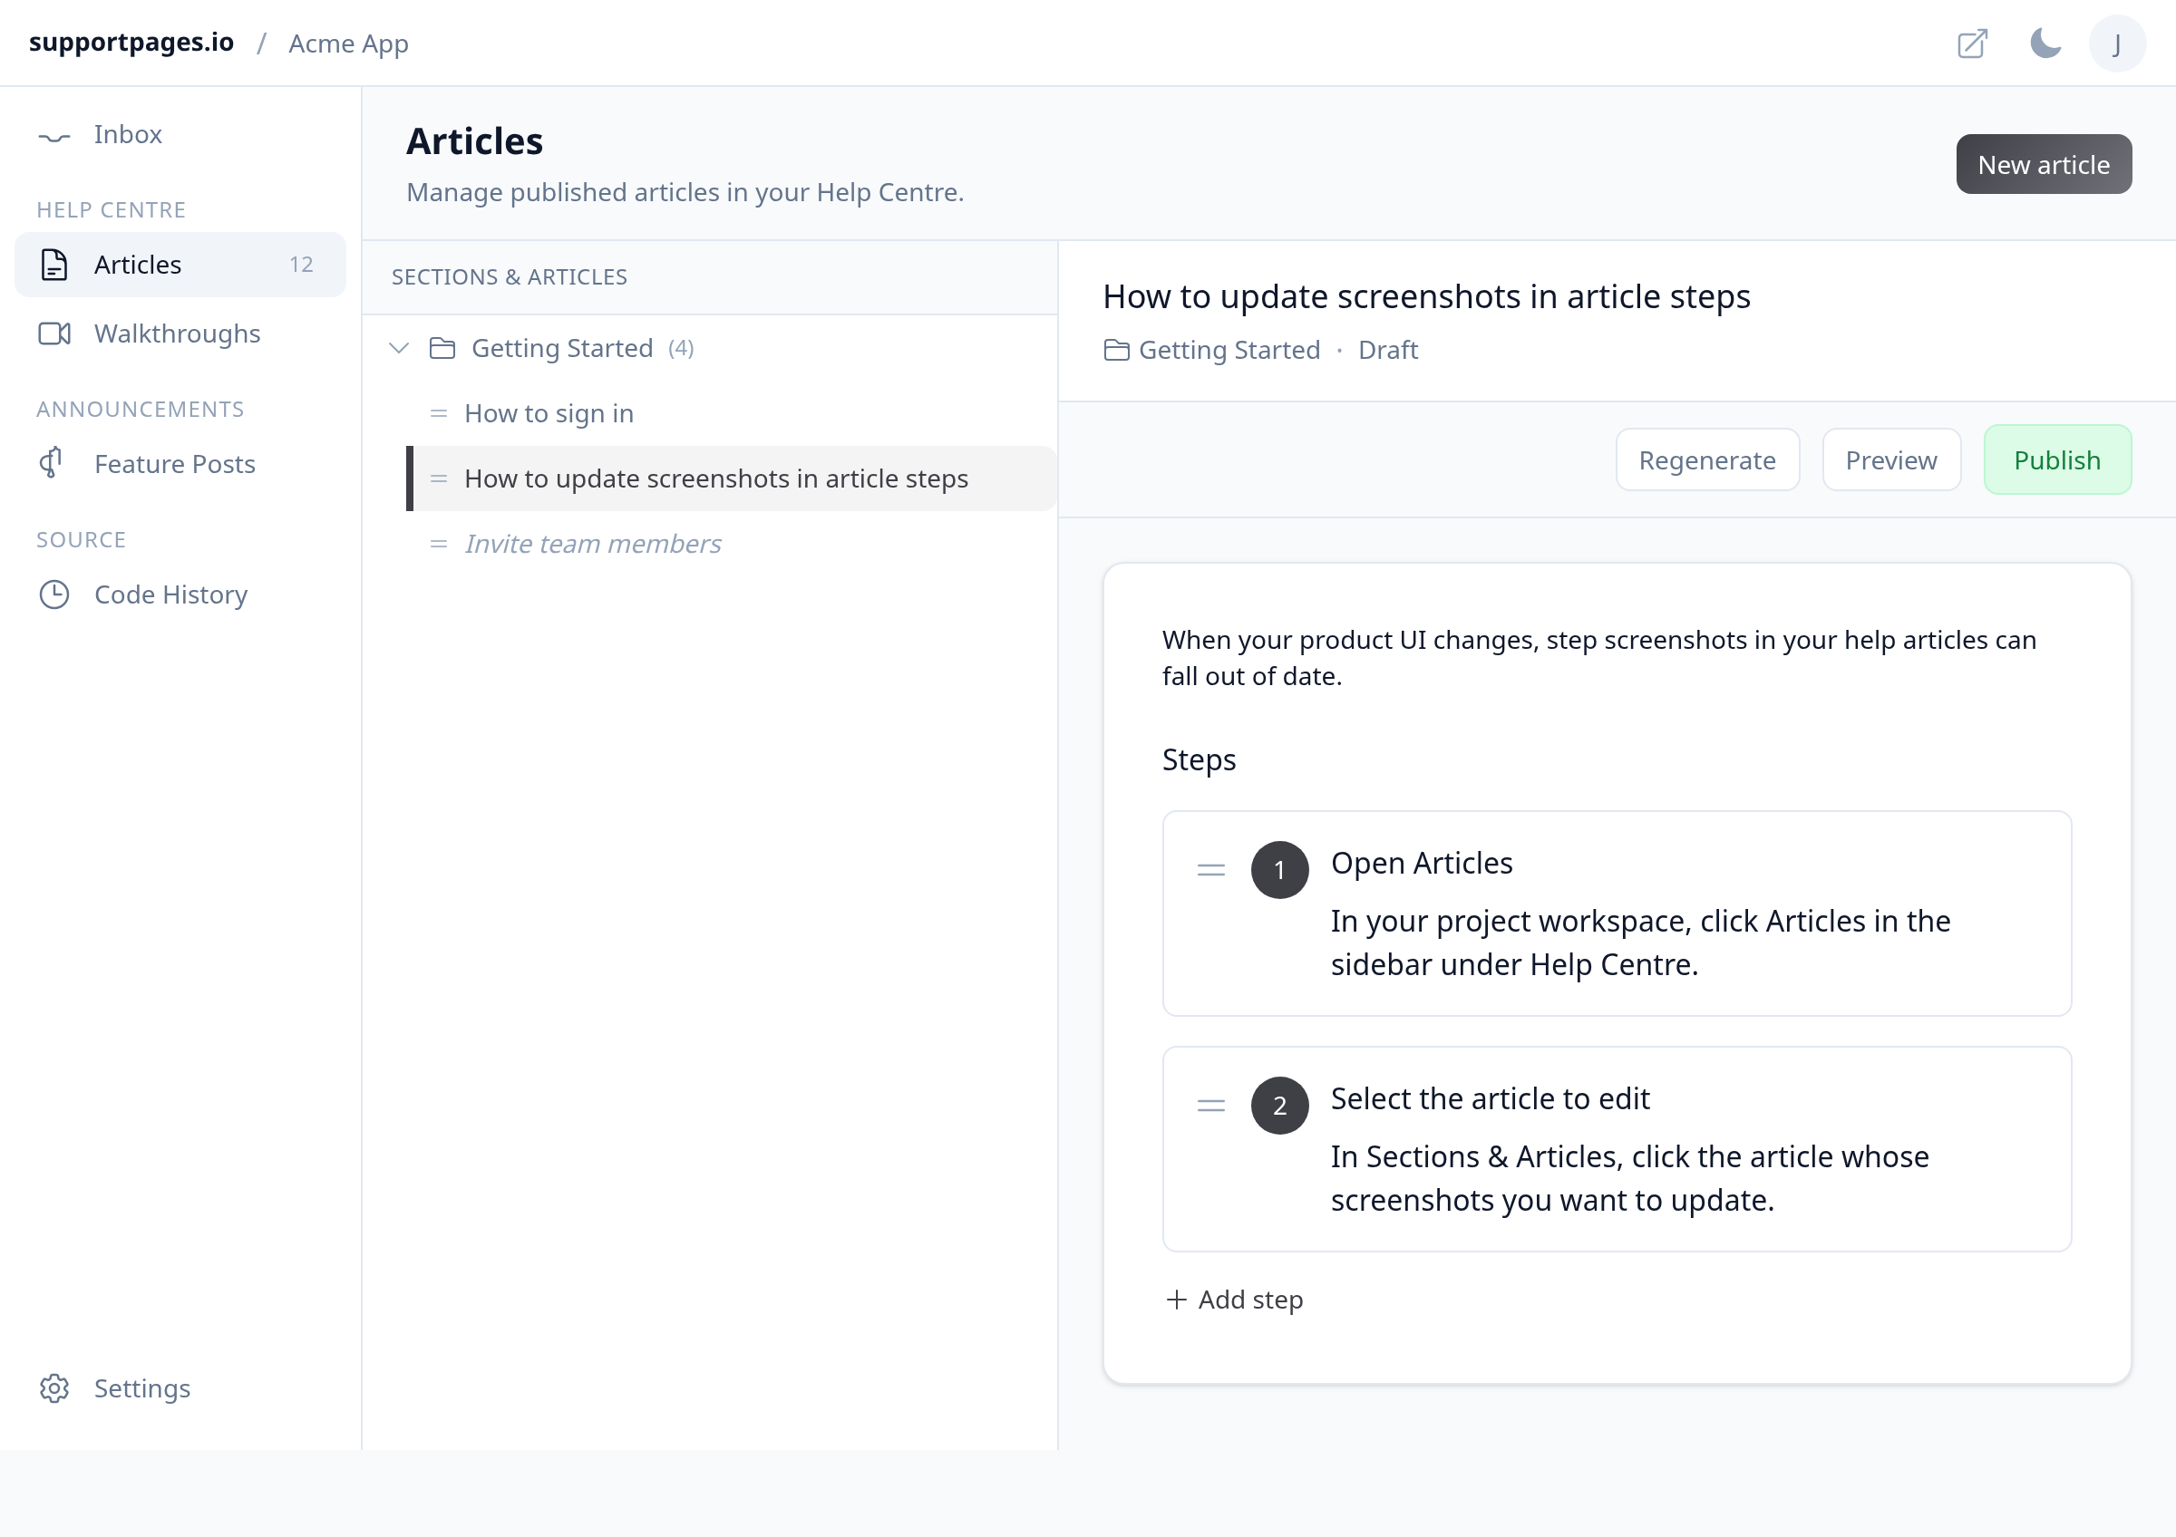Toggle dark mode moon icon
The width and height of the screenshot is (2176, 1537).
coord(2045,43)
